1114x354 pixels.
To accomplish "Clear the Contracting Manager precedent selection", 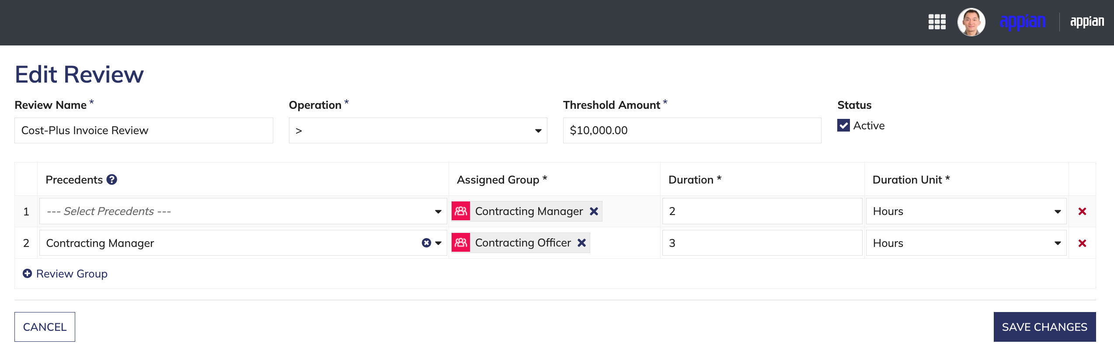I will [x=426, y=243].
